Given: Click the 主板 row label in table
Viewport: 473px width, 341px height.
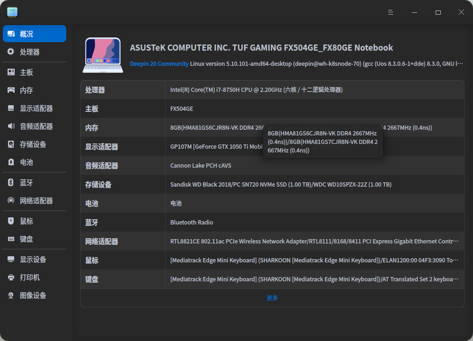Looking at the screenshot, I should tap(92, 109).
